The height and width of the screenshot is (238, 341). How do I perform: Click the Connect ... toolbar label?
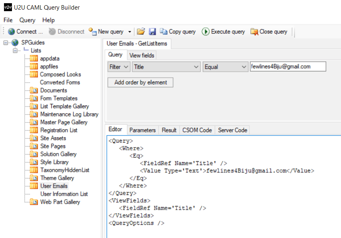pyautogui.click(x=29, y=31)
